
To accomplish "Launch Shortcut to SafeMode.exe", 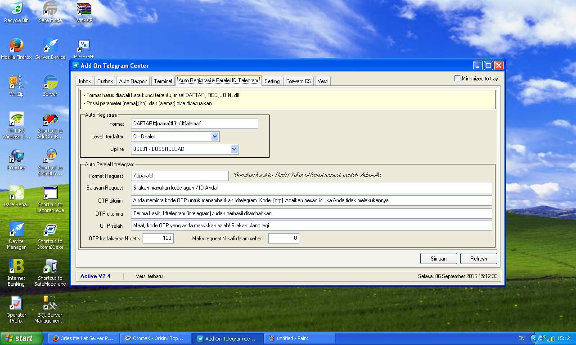I will [50, 273].
